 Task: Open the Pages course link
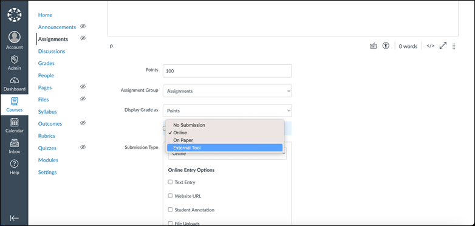[x=45, y=87]
